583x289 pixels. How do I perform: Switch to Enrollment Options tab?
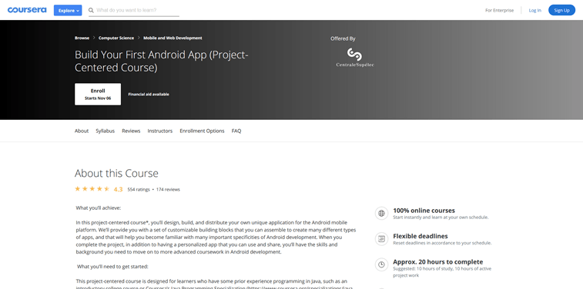click(x=202, y=131)
